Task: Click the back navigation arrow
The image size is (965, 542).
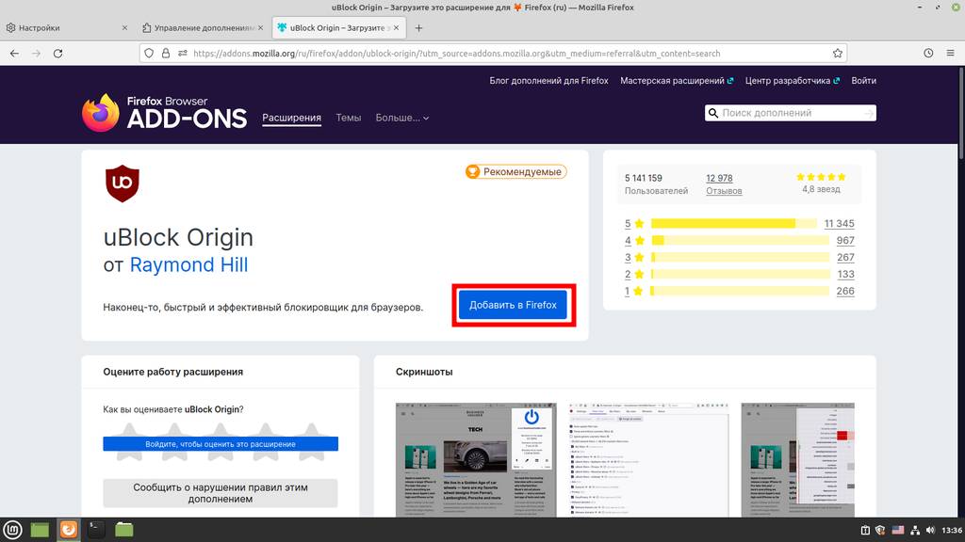Action: click(14, 54)
